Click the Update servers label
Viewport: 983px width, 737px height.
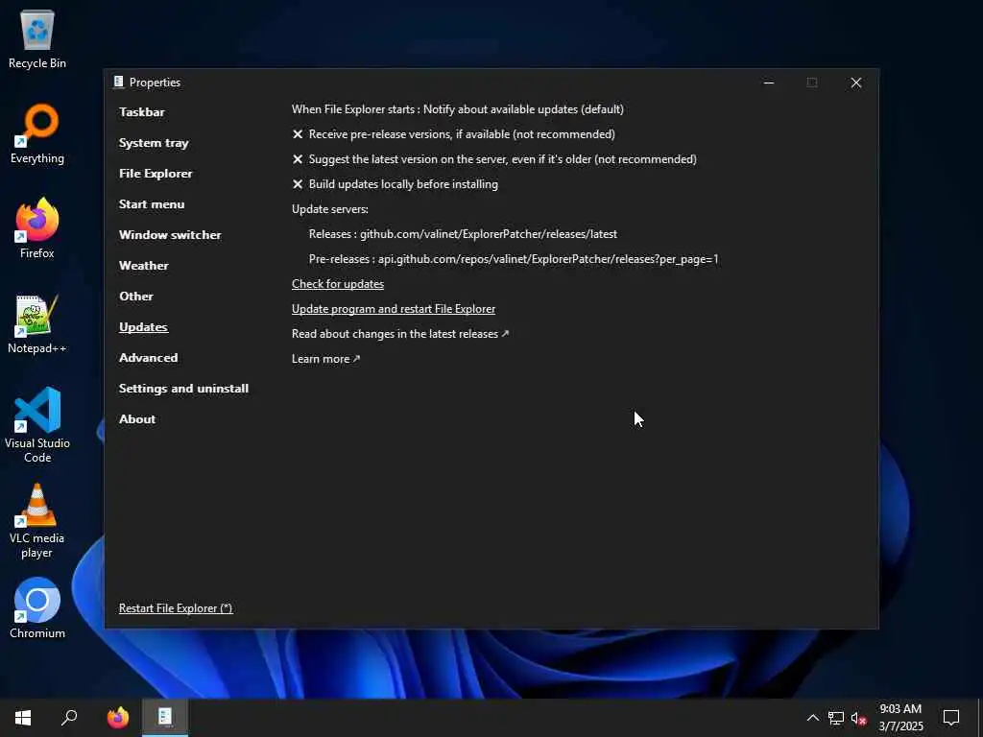pos(330,209)
